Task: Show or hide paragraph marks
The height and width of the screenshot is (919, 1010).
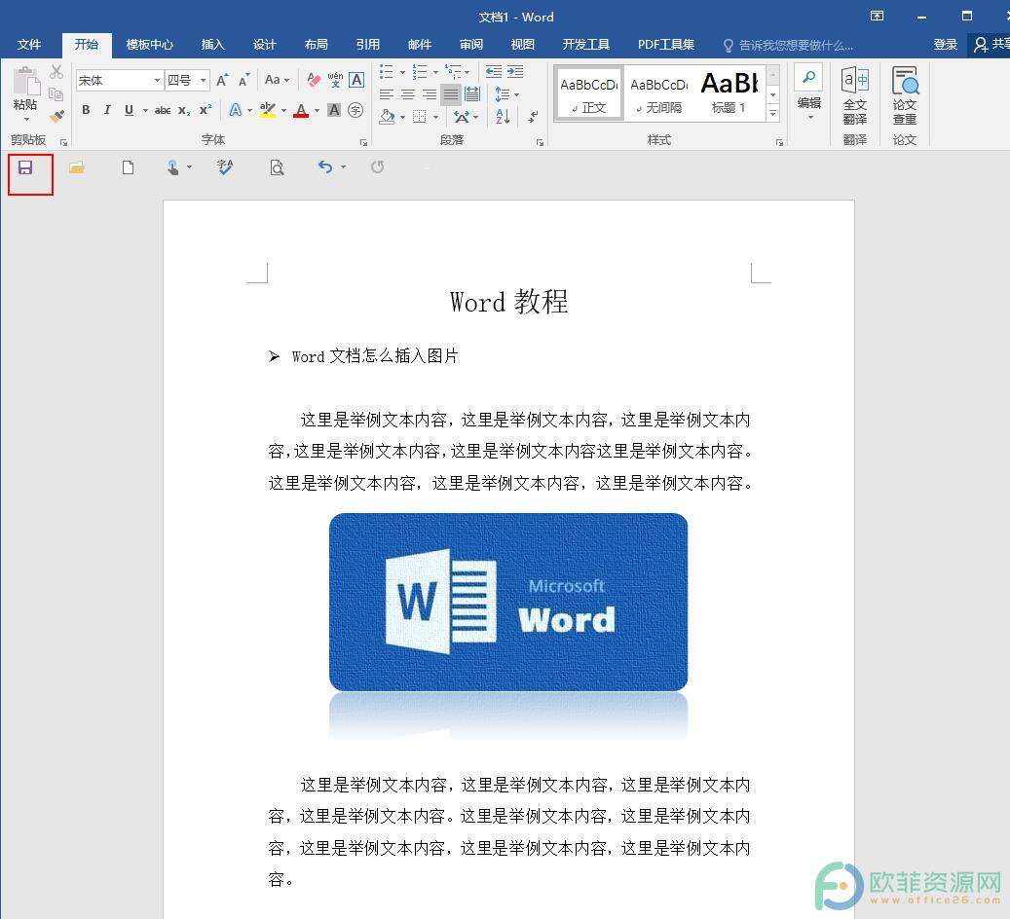Action: pyautogui.click(x=533, y=117)
